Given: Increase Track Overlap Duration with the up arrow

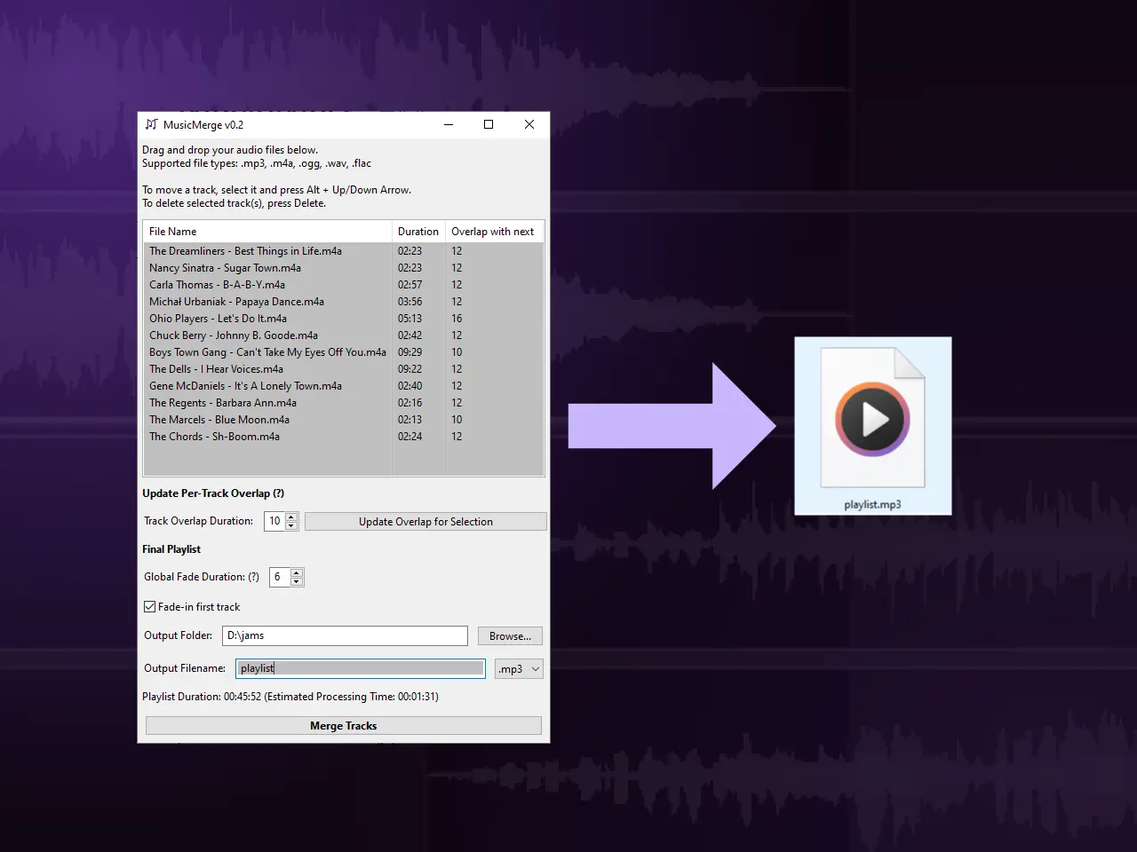Looking at the screenshot, I should (x=293, y=517).
